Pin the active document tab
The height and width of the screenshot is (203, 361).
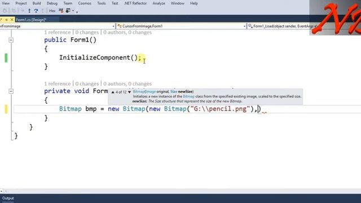coord(6,20)
